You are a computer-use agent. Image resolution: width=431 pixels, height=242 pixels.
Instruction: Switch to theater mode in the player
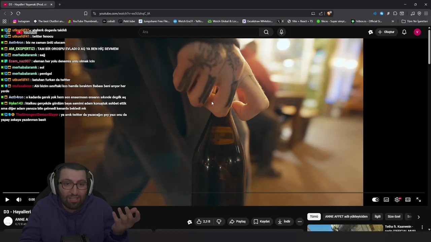pos(408,200)
